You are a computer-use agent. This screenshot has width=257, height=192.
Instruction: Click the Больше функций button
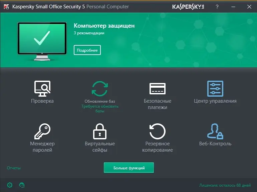click(x=129, y=168)
